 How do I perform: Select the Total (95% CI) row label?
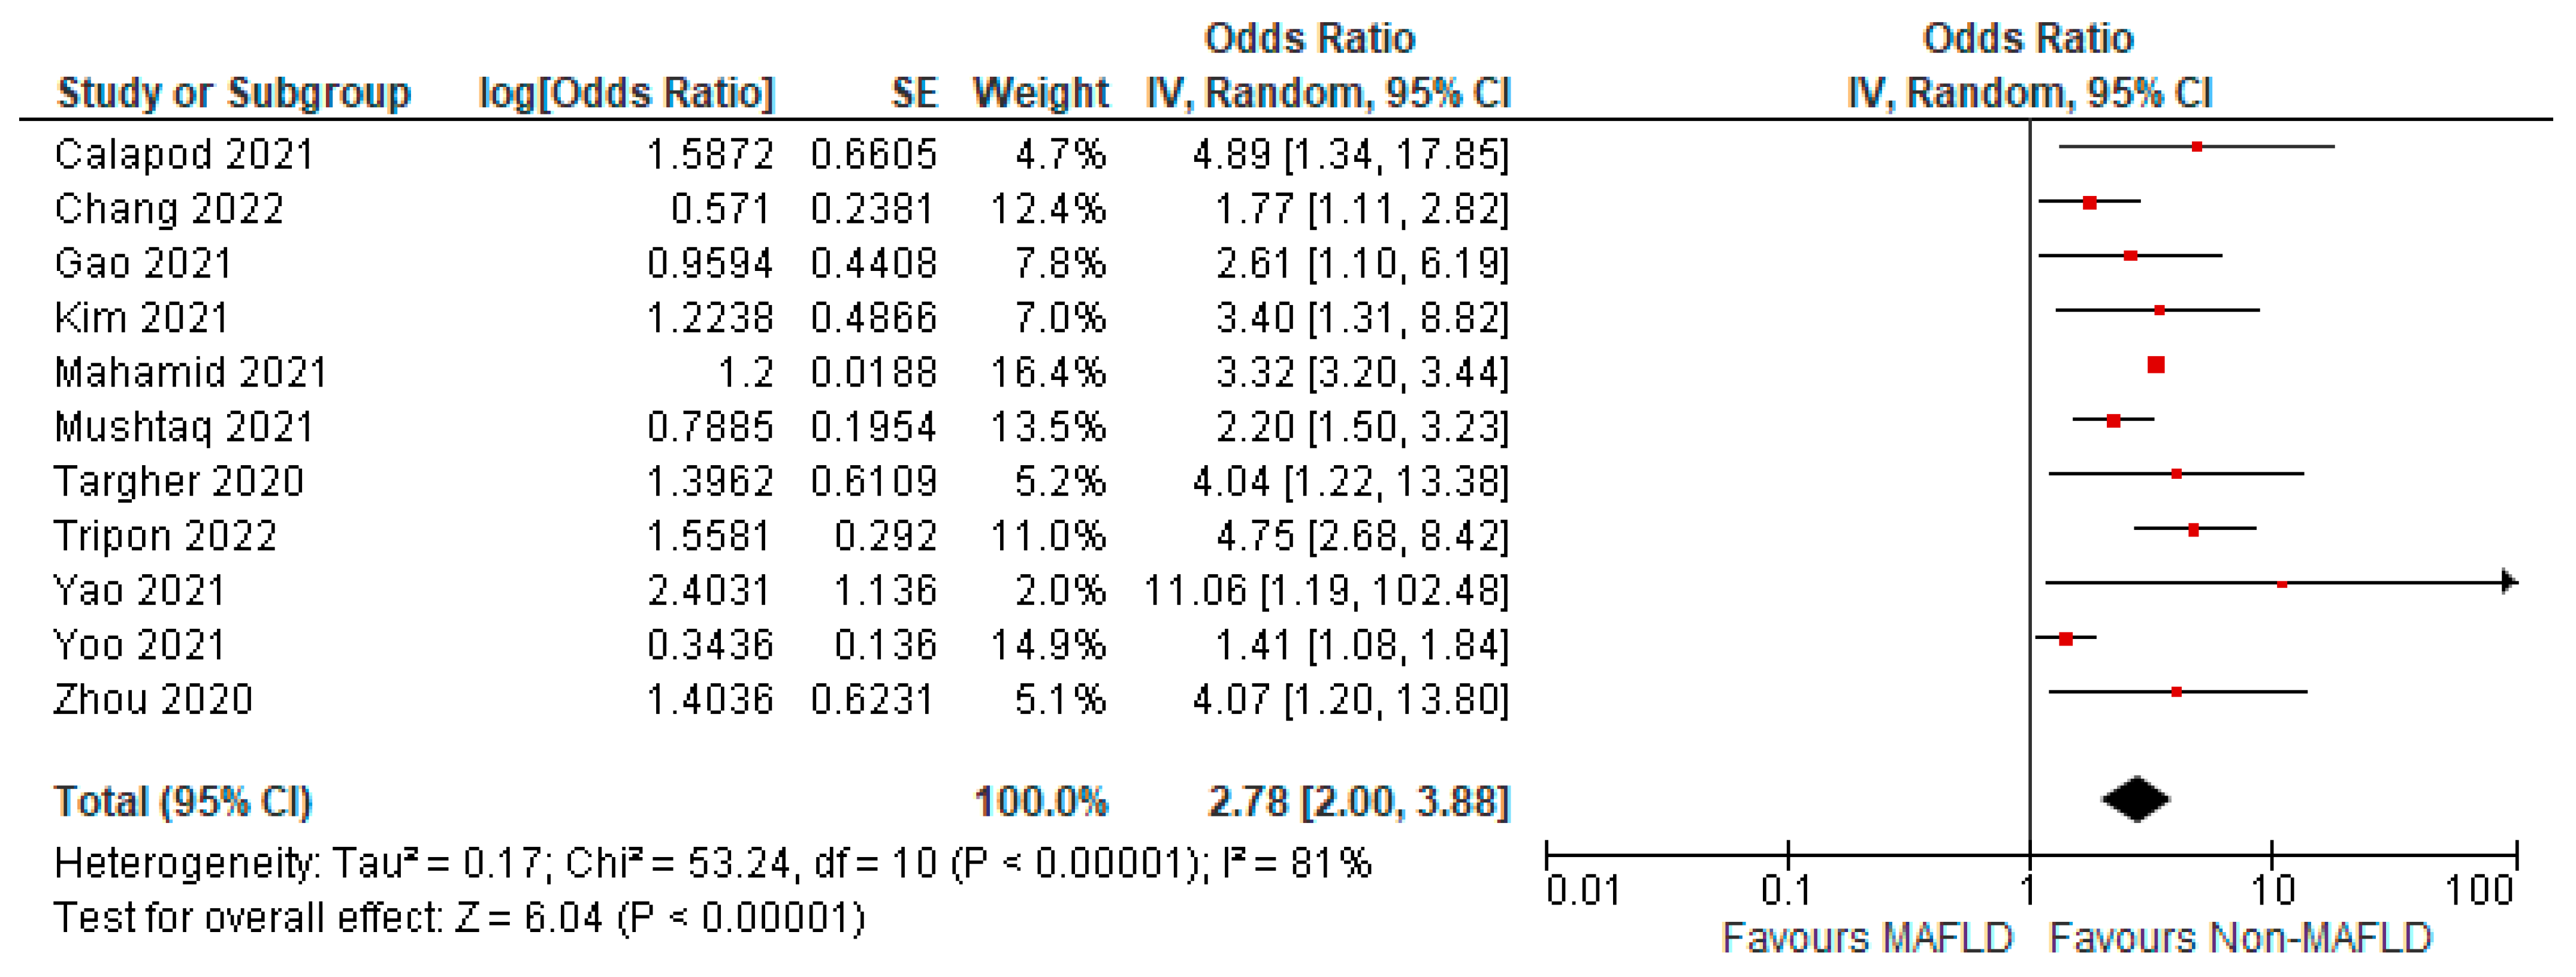(183, 802)
